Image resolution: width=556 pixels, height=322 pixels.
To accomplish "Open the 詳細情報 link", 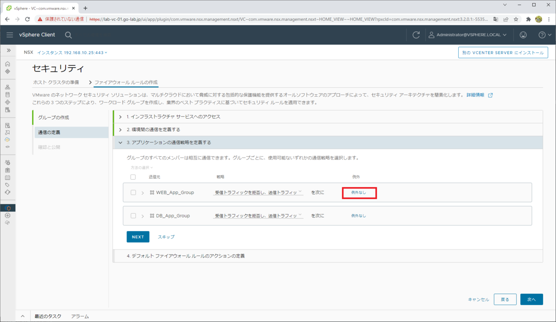I will tap(475, 95).
